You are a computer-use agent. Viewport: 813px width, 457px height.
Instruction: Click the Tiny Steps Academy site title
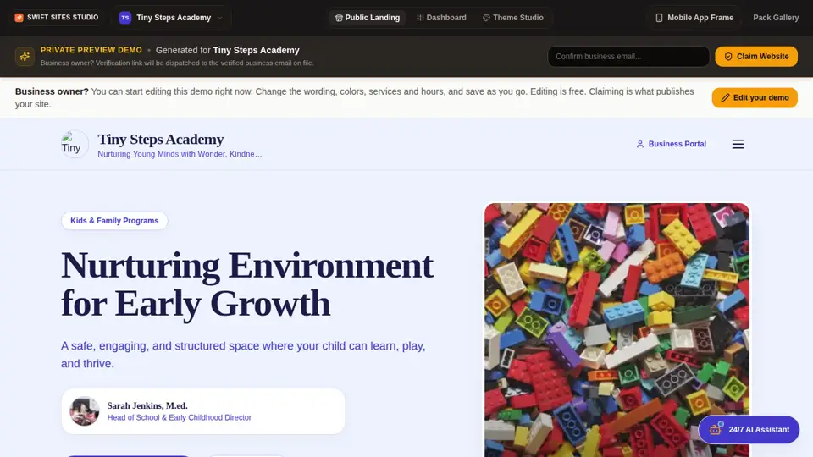161,140
